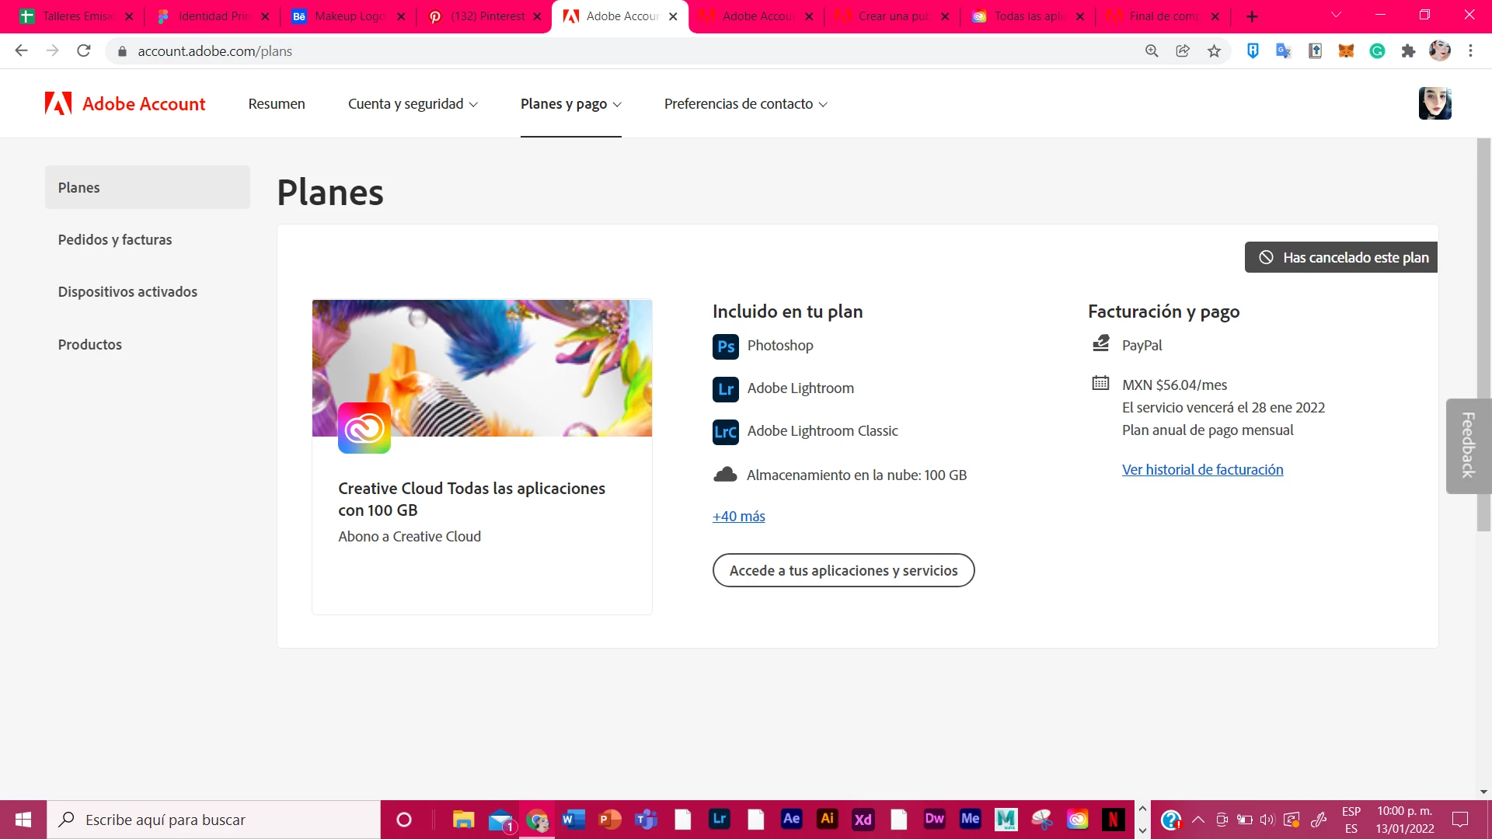Open a new browser tab
The width and height of the screenshot is (1492, 839).
[x=1252, y=16]
